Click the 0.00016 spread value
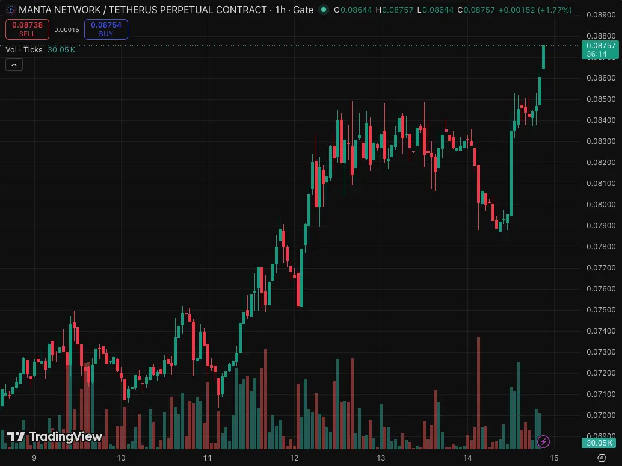This screenshot has width=622, height=466. pyautogui.click(x=67, y=30)
